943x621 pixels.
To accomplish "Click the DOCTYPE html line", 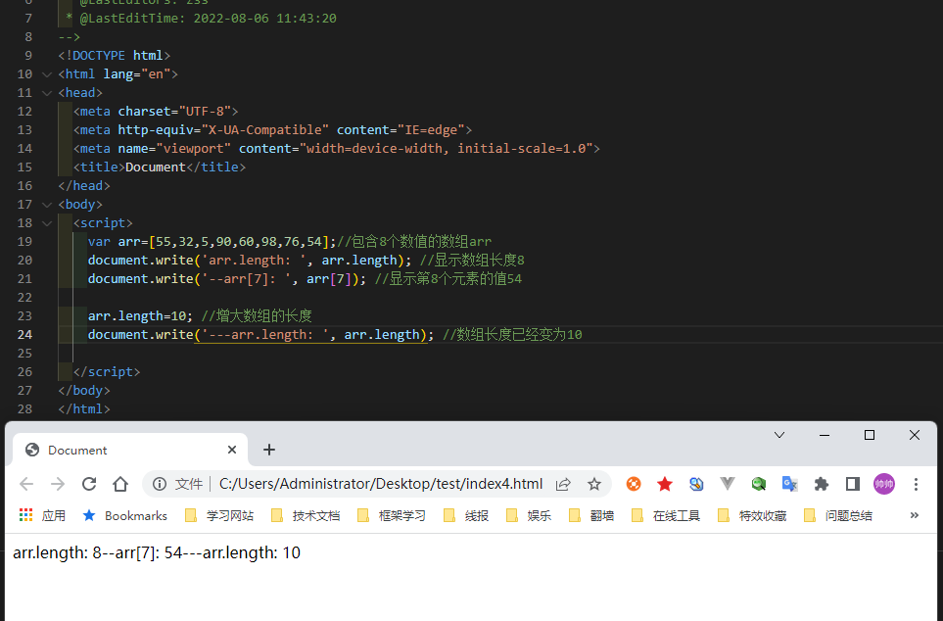I will point(115,56).
